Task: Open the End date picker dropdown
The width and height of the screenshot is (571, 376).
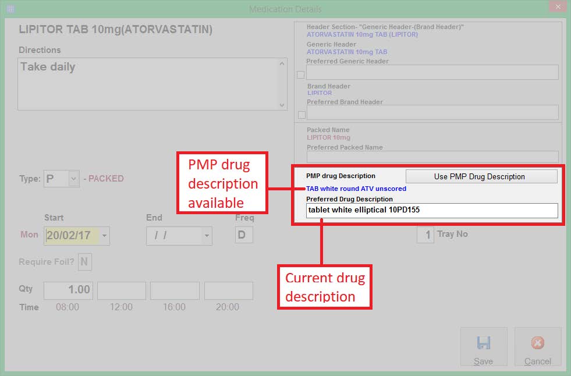Action: click(x=207, y=236)
